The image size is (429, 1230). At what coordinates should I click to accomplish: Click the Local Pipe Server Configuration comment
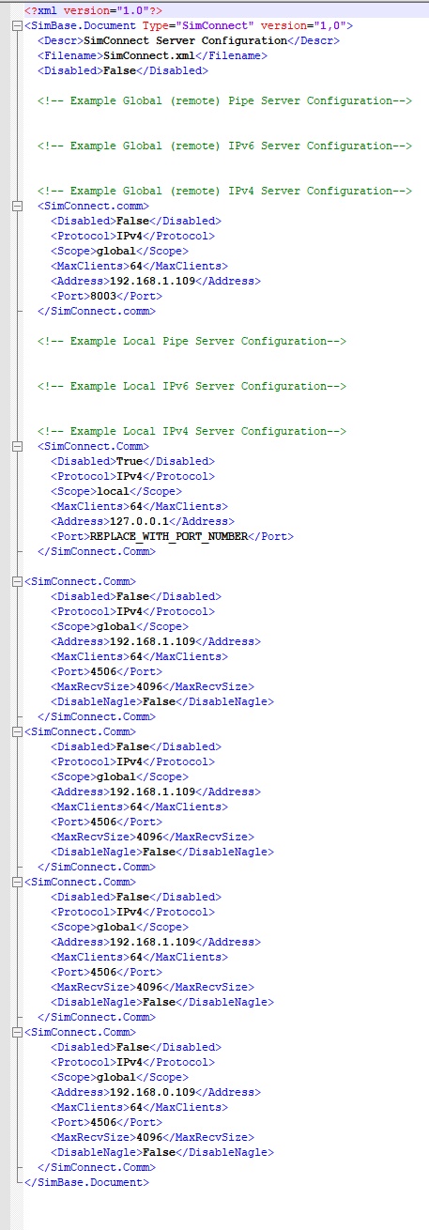[x=192, y=341]
